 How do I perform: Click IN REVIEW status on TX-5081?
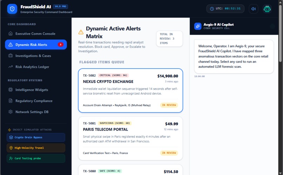[169, 153]
